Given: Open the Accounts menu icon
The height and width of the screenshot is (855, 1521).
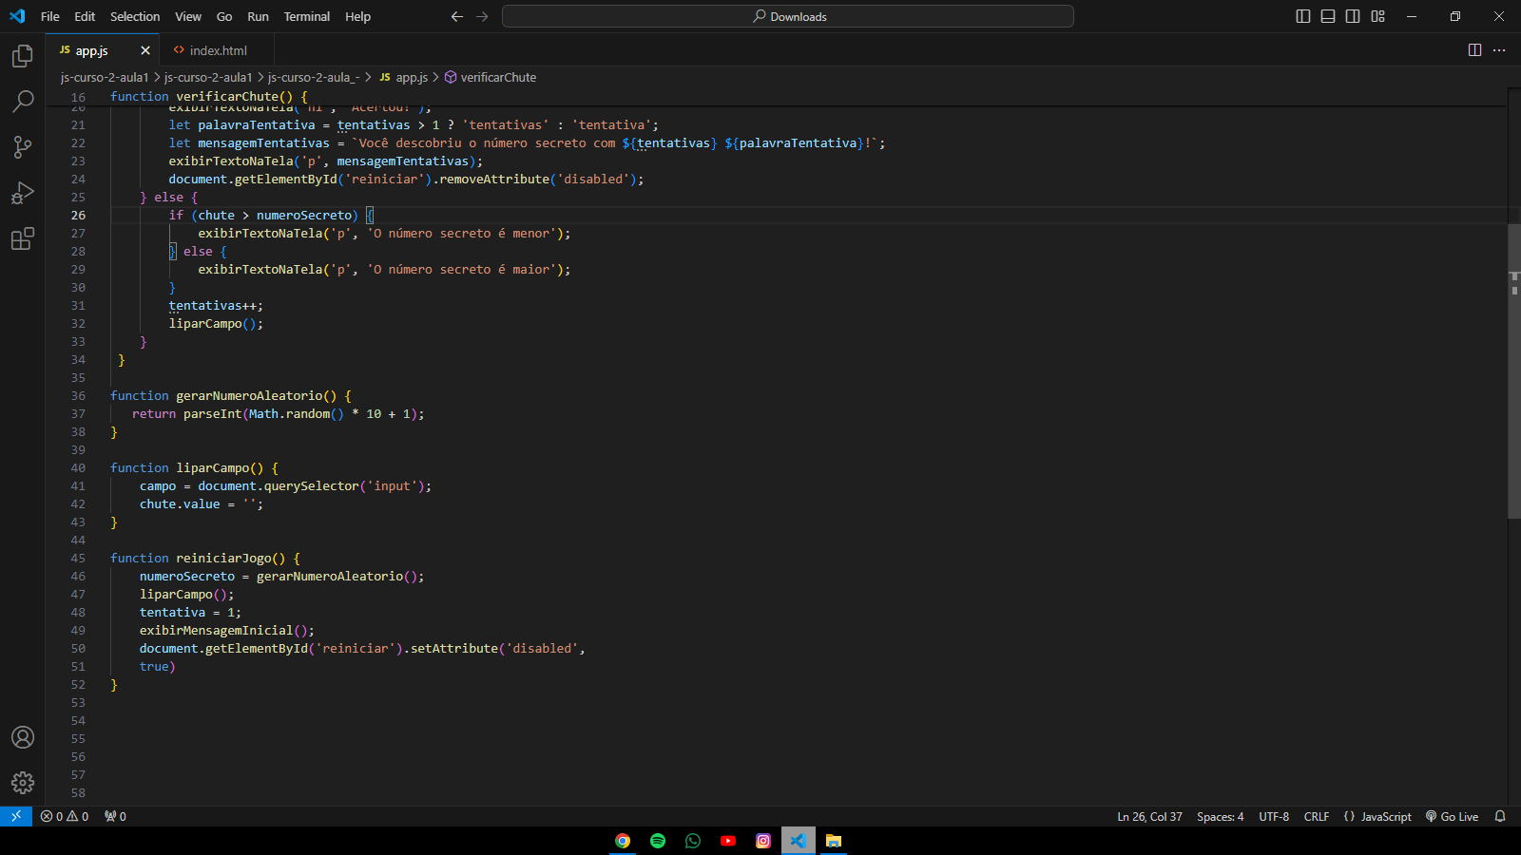Looking at the screenshot, I should click(23, 737).
